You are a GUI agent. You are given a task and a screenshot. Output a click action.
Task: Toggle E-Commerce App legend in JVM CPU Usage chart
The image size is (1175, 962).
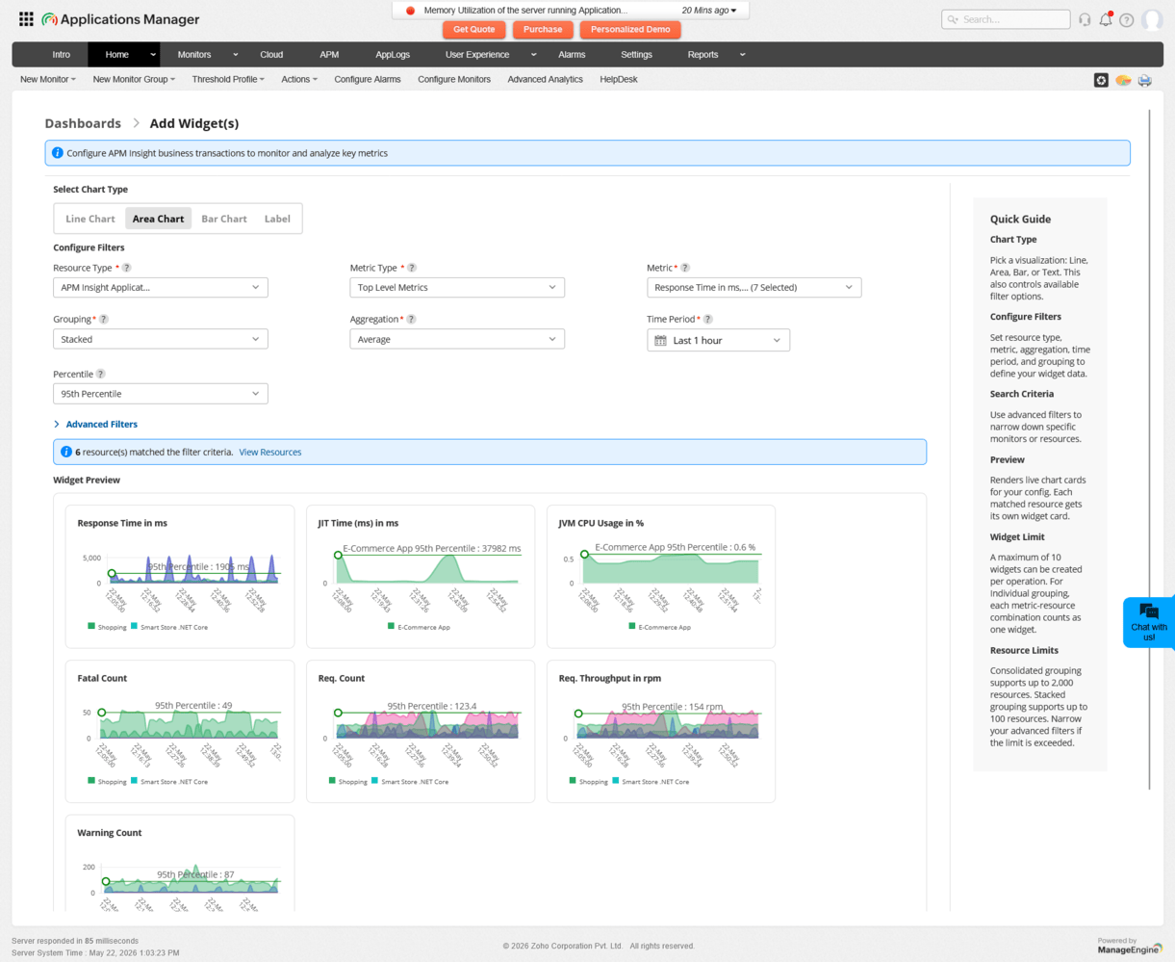click(x=659, y=627)
